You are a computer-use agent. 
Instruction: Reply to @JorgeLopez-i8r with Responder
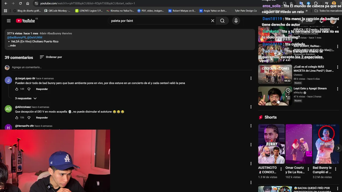(42, 89)
